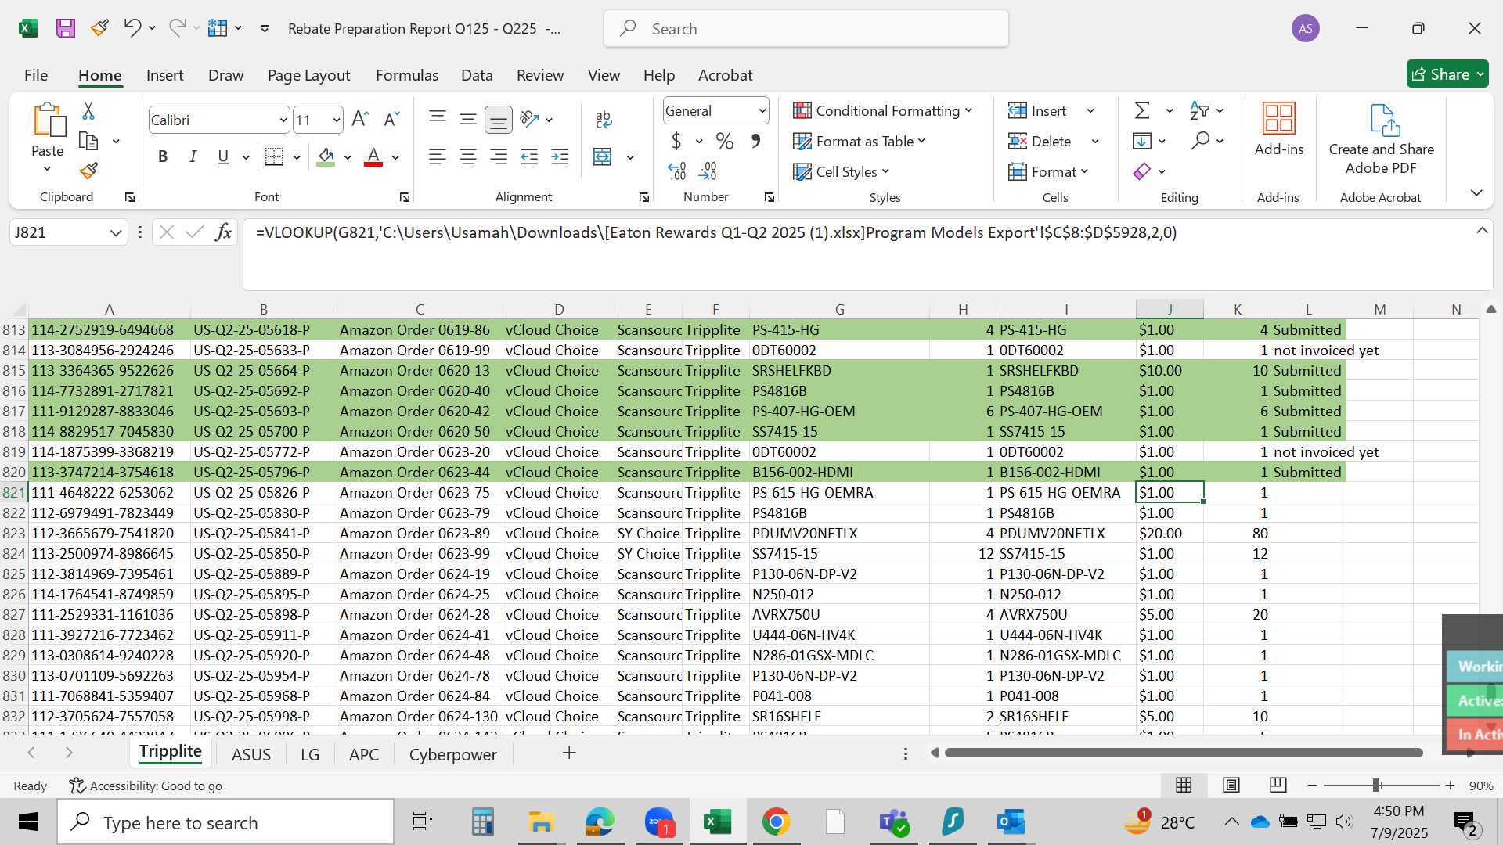This screenshot has height=845, width=1503.
Task: Open Borders dropdown arrow
Action: pos(297,157)
